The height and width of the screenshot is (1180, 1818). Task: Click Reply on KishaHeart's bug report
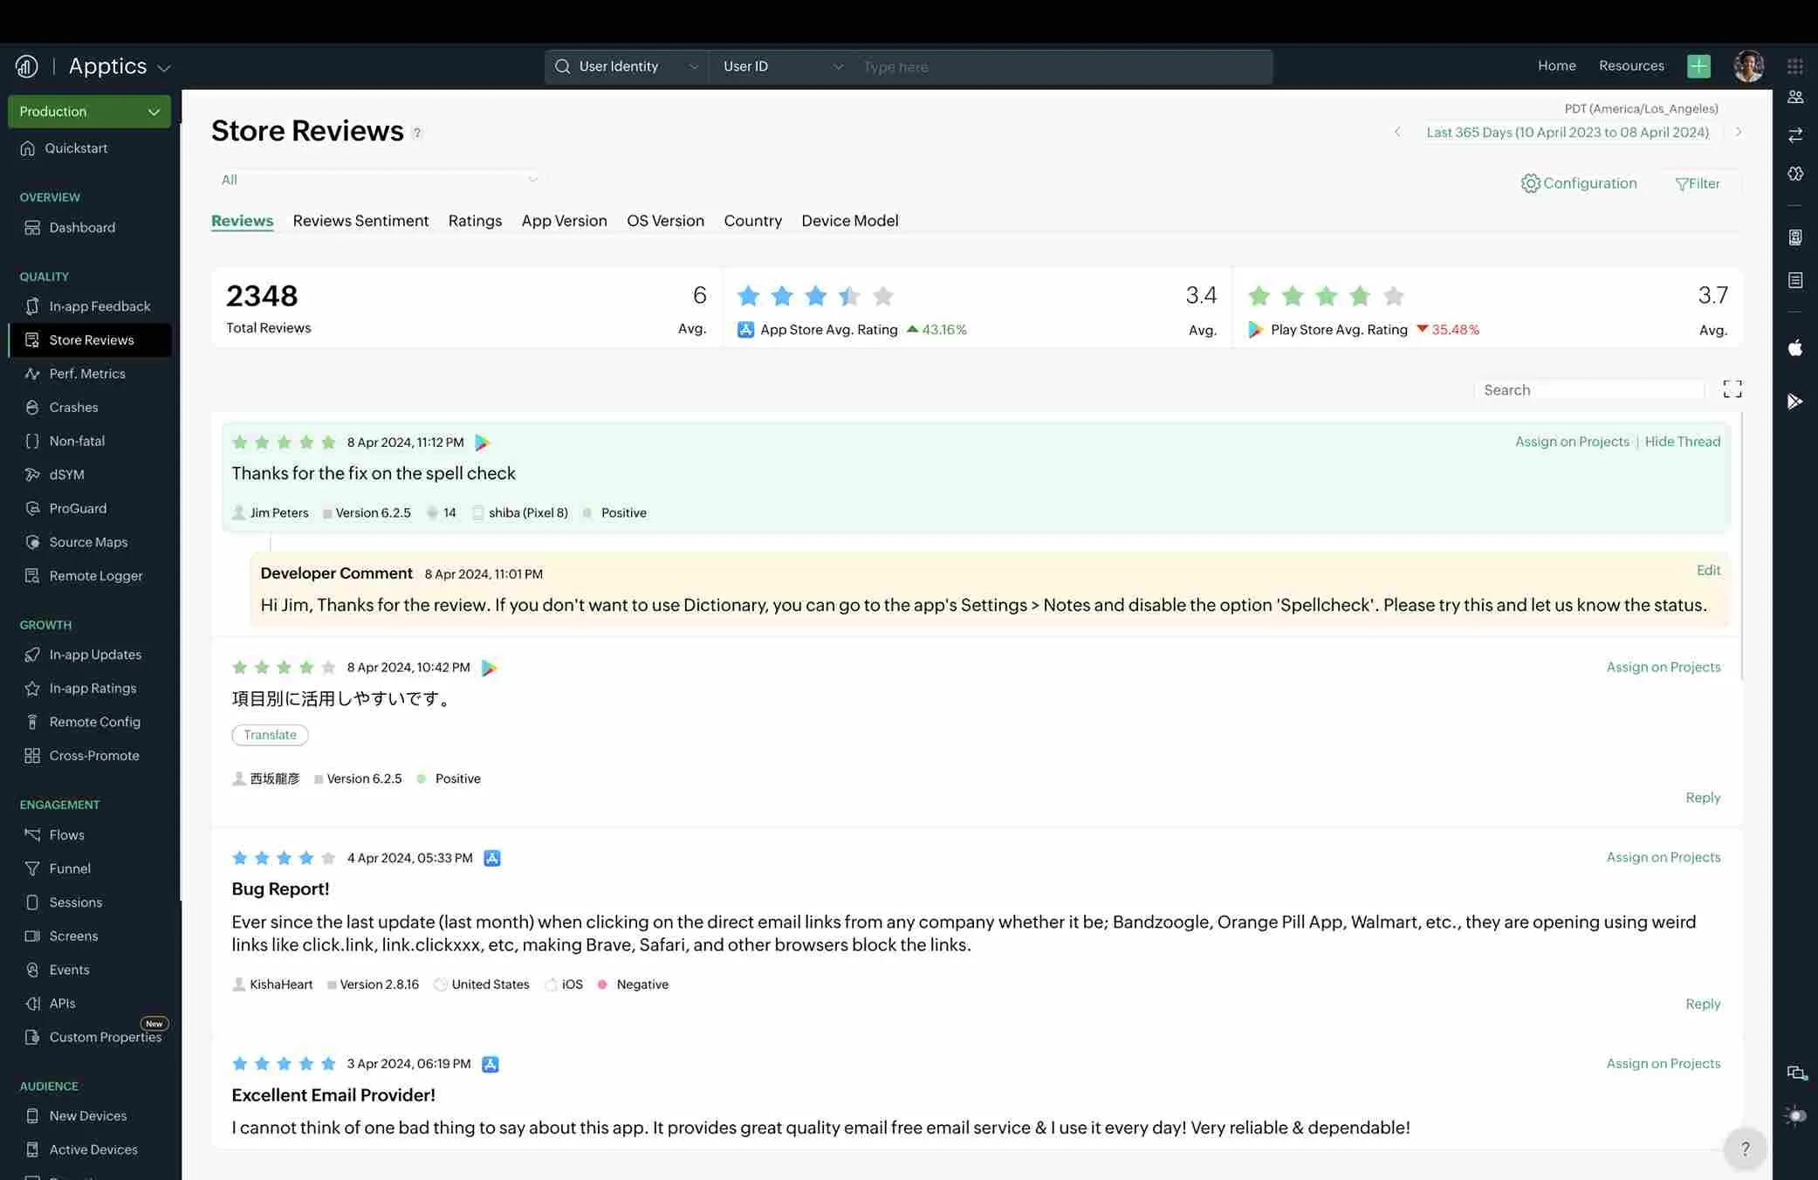pyautogui.click(x=1703, y=1004)
